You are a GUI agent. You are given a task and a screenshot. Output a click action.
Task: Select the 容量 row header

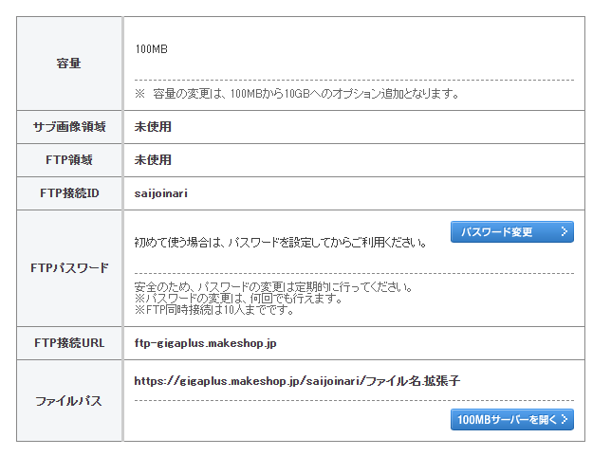(69, 64)
